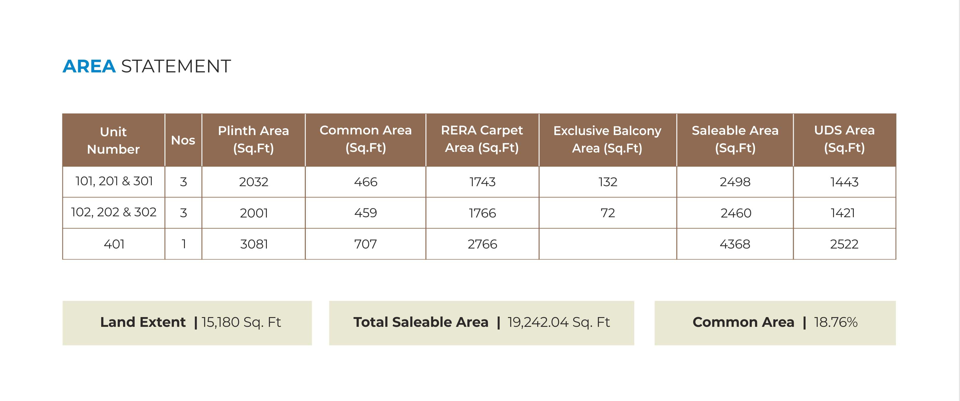The image size is (960, 401).
Task: Select the Land Extent 15,180 Sq. Ft box
Action: click(187, 323)
